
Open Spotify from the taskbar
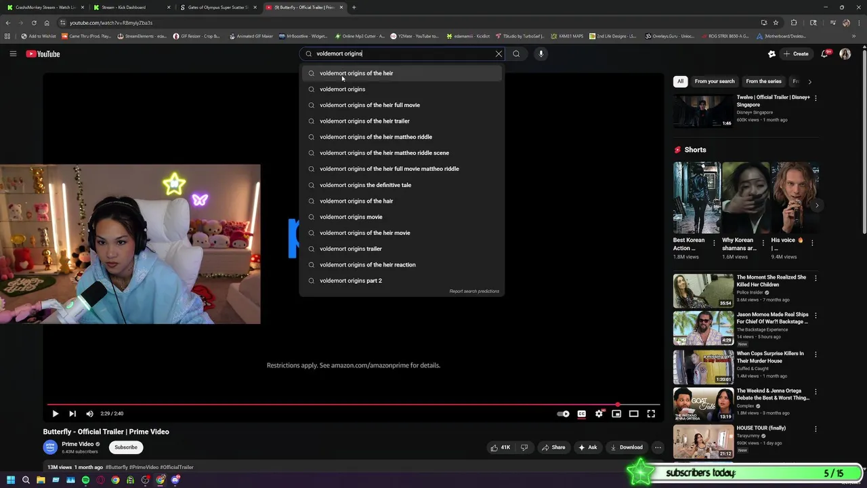click(85, 480)
